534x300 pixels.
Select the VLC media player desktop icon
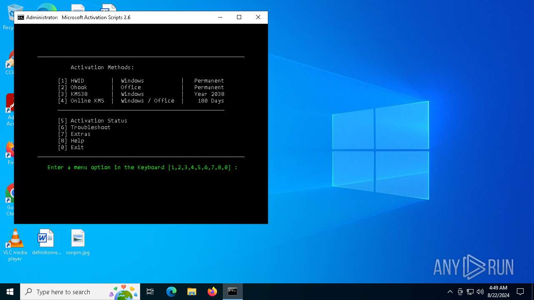point(15,245)
